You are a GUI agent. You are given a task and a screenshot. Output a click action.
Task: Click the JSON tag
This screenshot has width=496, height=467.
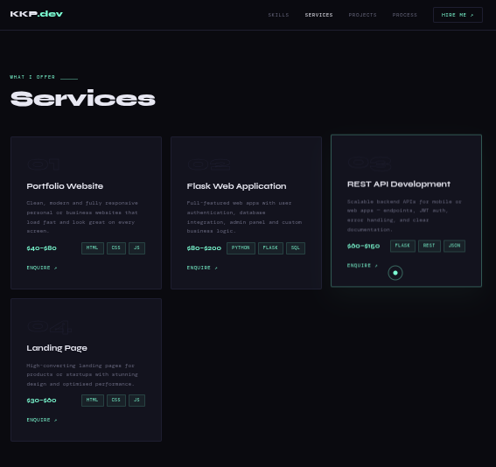pyautogui.click(x=454, y=246)
